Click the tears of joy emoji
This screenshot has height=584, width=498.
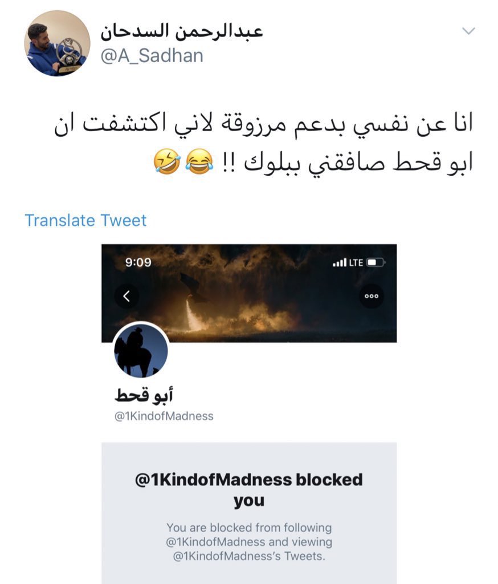(x=199, y=161)
